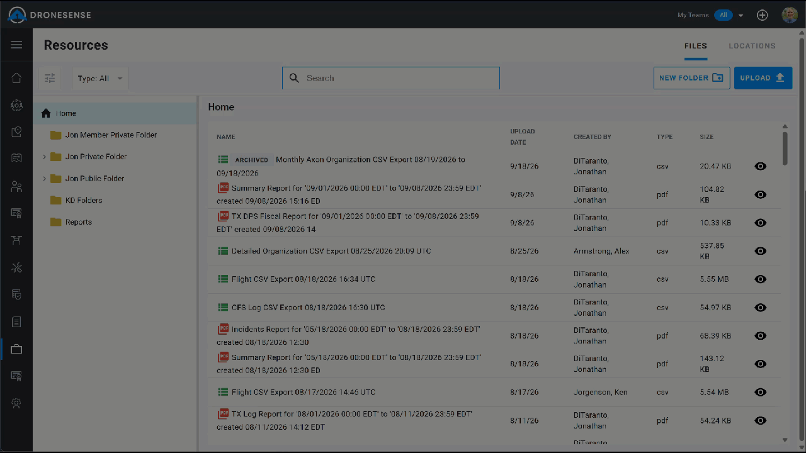Toggle eye for Monthly Axon Organization CSV Export
Viewport: 806px width, 453px height.
761,166
